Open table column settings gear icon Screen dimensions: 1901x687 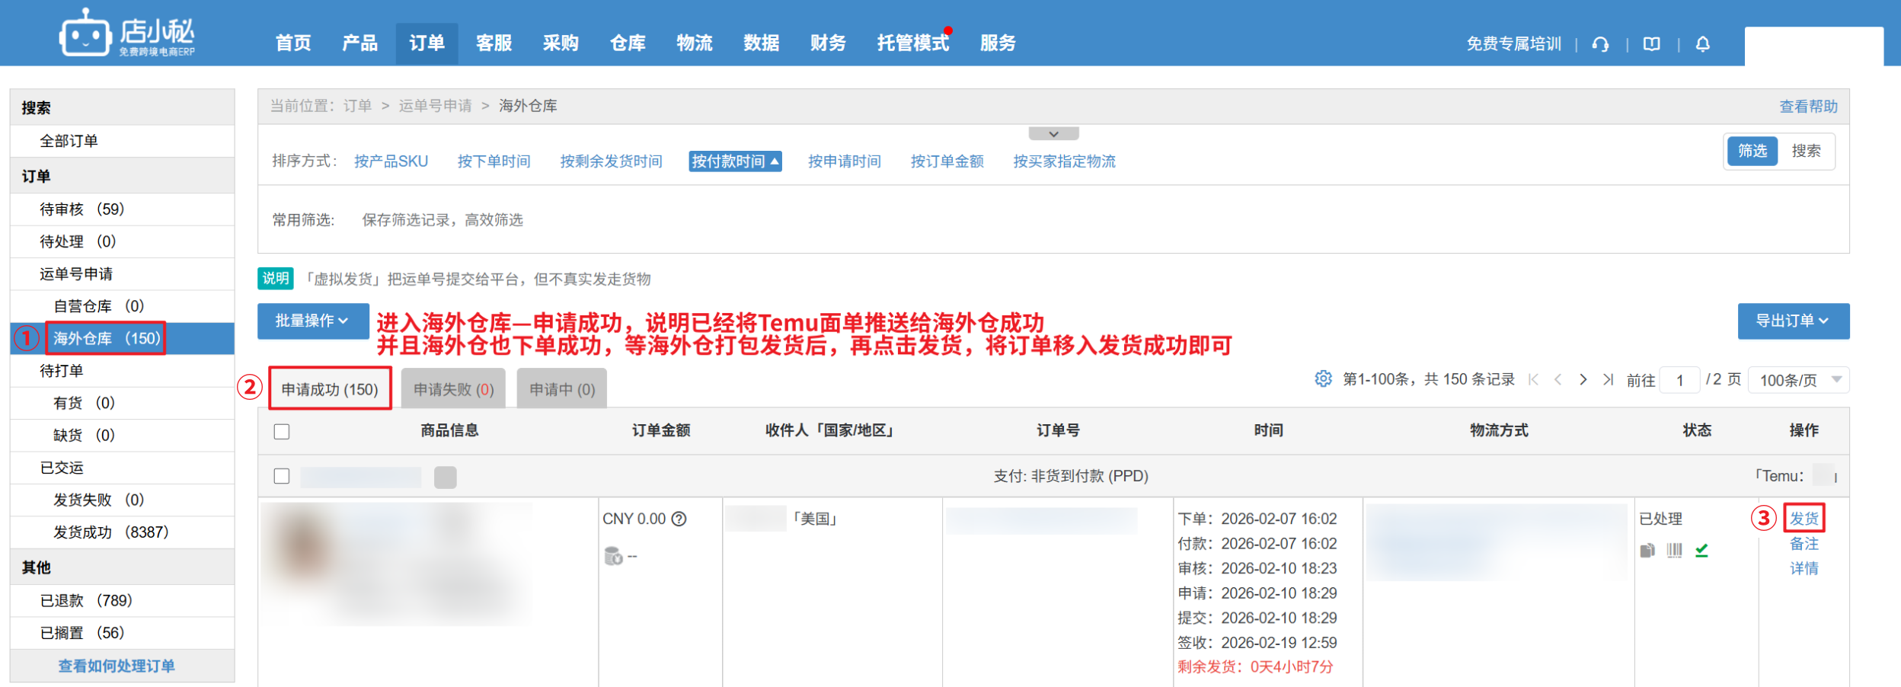click(1323, 379)
